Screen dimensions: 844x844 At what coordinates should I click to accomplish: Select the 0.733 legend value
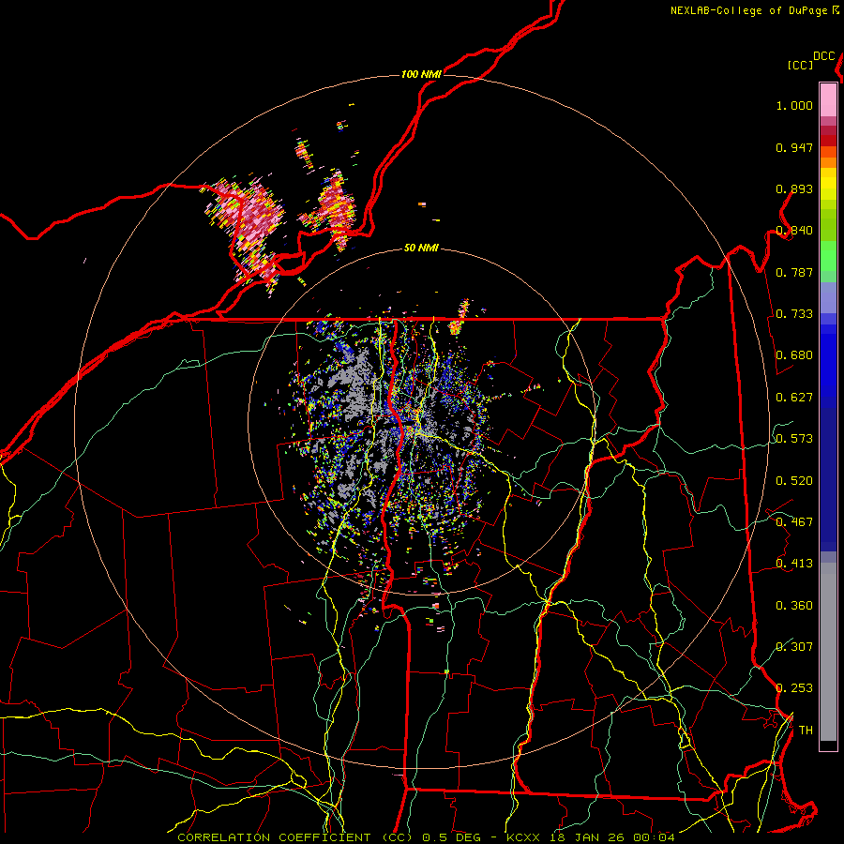point(794,314)
